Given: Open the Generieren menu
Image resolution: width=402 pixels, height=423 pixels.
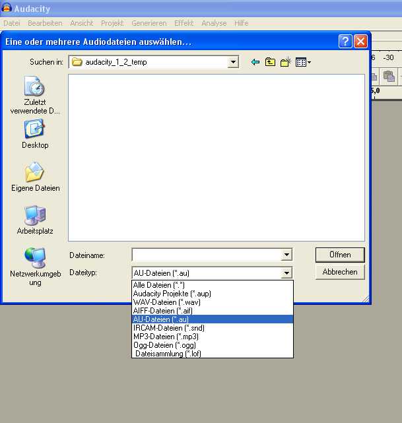Looking at the screenshot, I should pyautogui.click(x=149, y=23).
